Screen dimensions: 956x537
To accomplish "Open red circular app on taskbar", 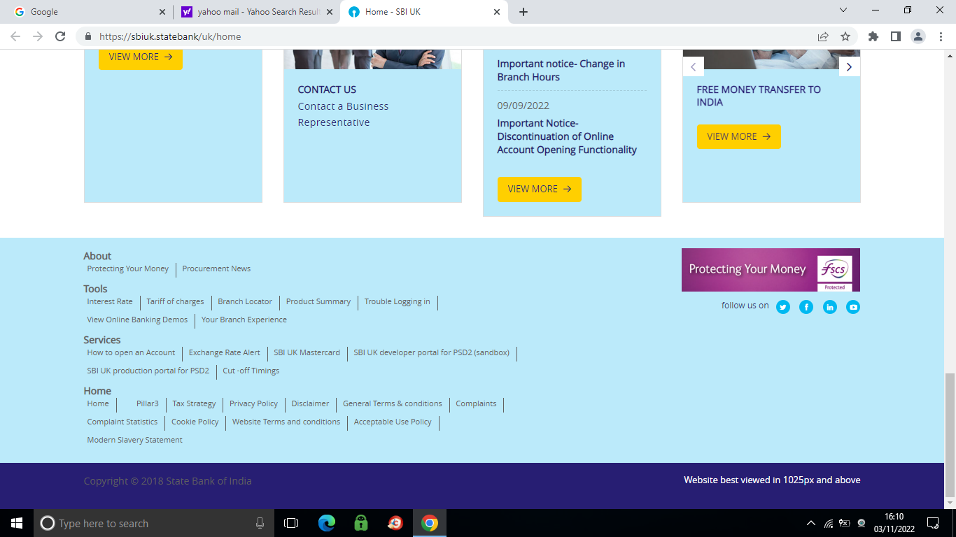I will tap(395, 523).
